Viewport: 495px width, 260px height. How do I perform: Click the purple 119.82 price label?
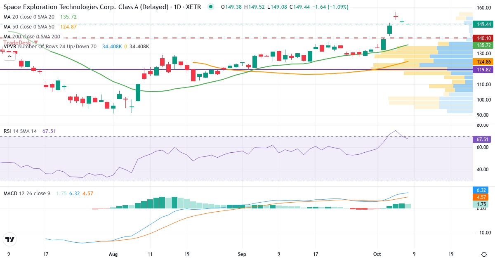pyautogui.click(x=483, y=70)
